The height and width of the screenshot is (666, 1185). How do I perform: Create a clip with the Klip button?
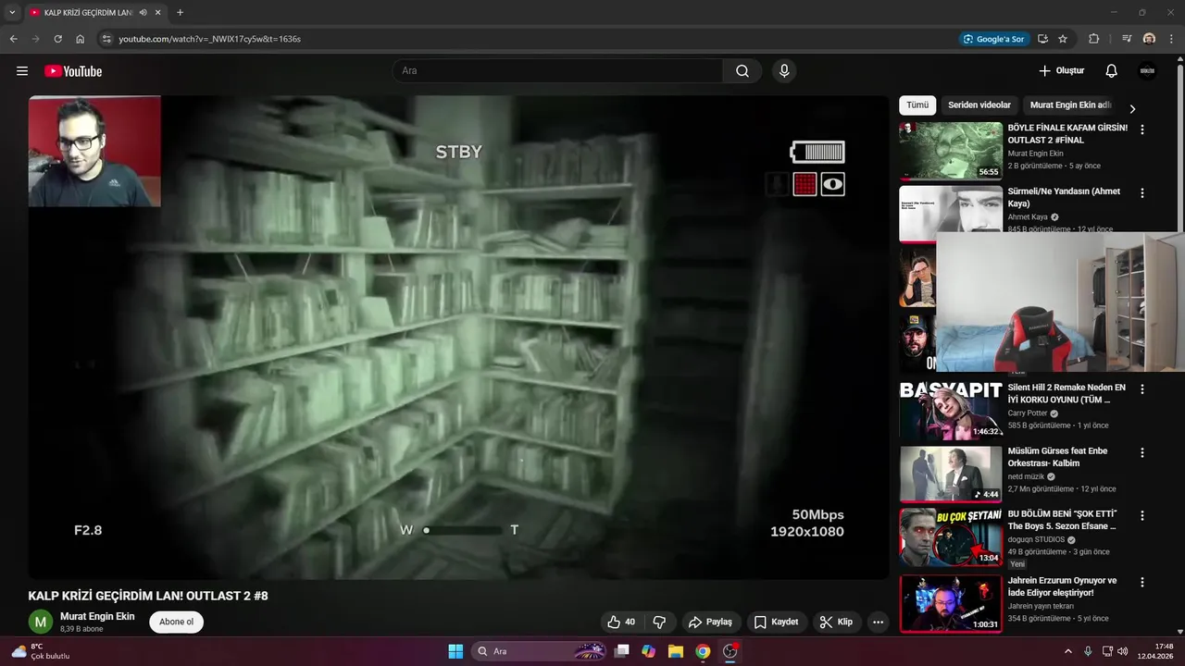point(836,622)
